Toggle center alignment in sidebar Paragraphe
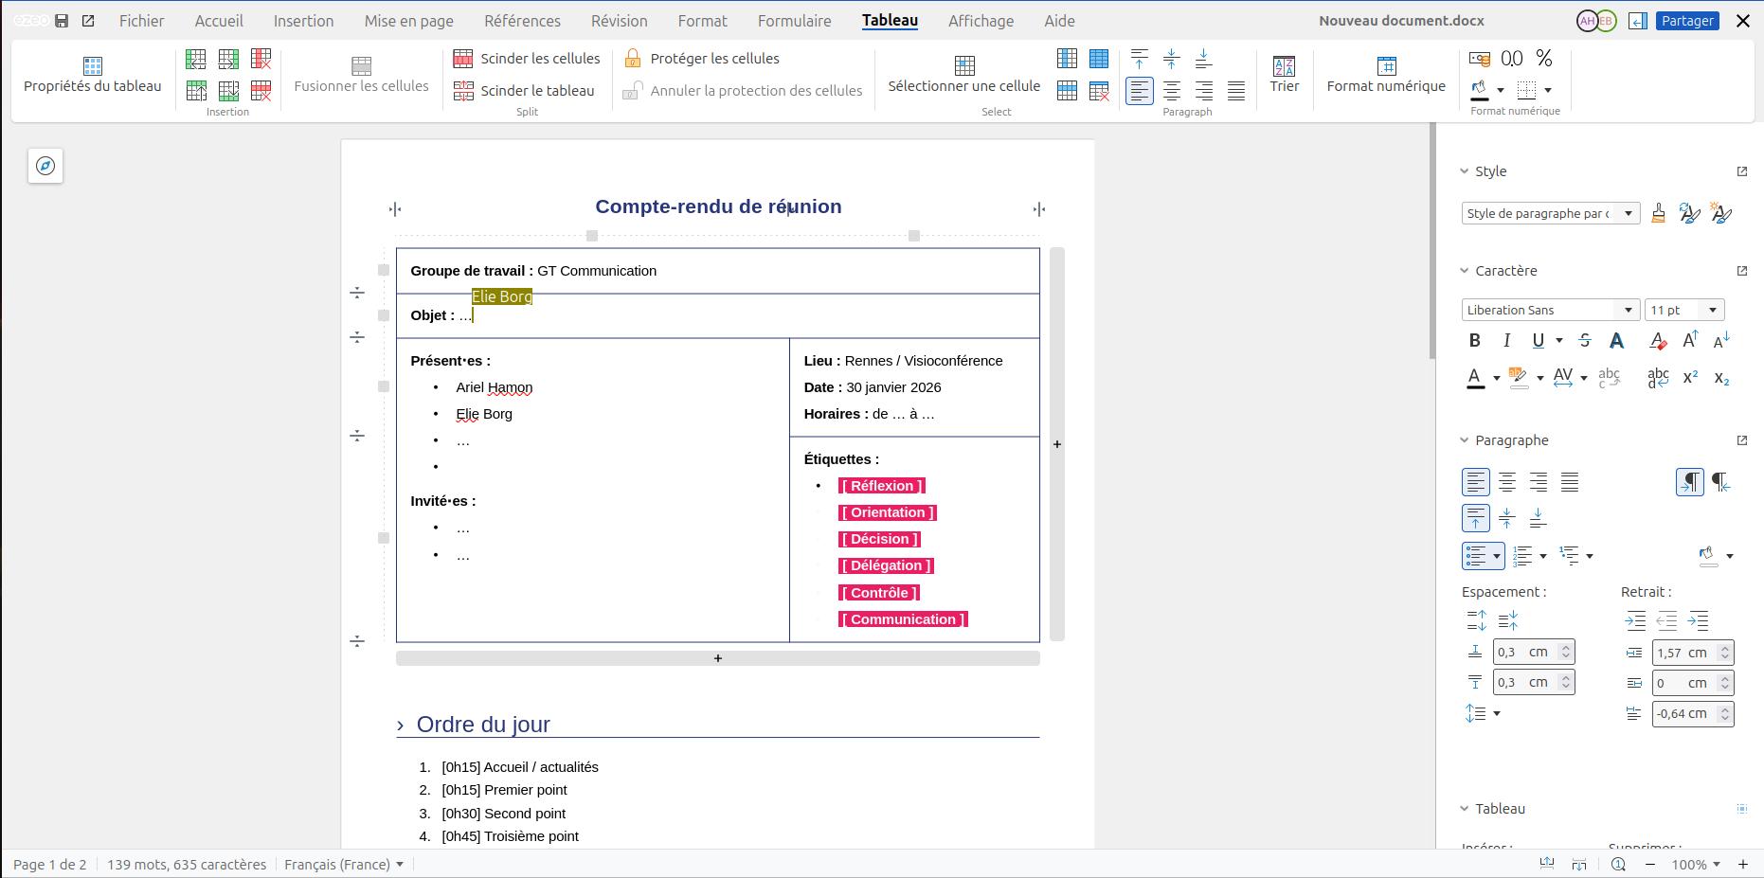 [1506, 482]
